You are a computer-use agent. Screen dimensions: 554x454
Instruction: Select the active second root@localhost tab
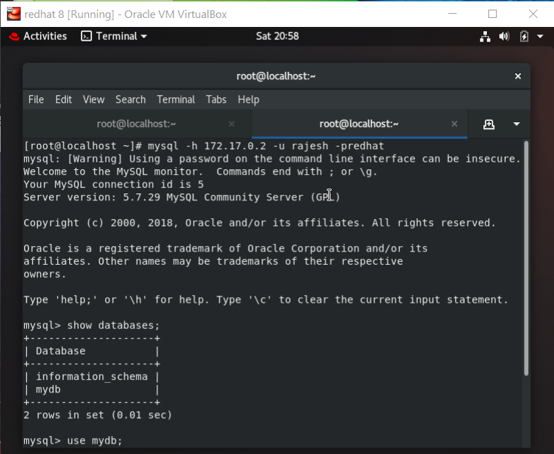pos(359,124)
